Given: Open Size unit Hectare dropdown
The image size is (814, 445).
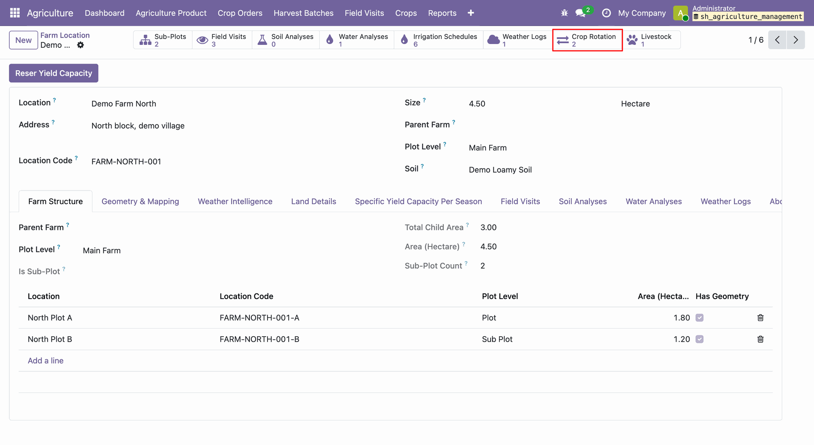Looking at the screenshot, I should pyautogui.click(x=696, y=104).
